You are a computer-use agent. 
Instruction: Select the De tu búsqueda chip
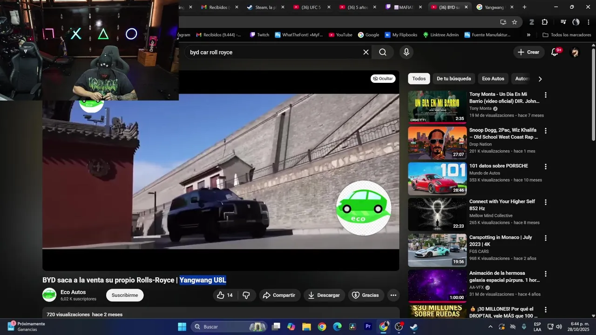pos(454,79)
